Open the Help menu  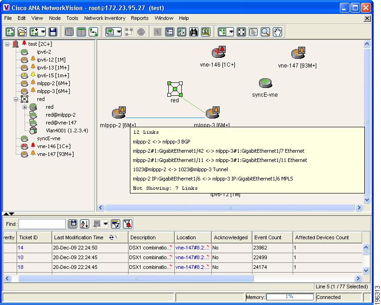(184, 18)
